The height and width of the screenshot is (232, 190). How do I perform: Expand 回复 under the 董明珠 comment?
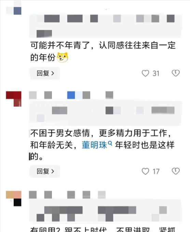[x=45, y=171]
